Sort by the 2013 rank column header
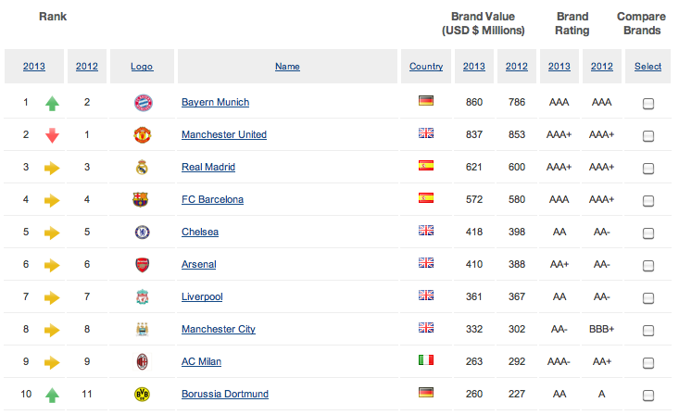This screenshot has width=679, height=415. (x=33, y=67)
